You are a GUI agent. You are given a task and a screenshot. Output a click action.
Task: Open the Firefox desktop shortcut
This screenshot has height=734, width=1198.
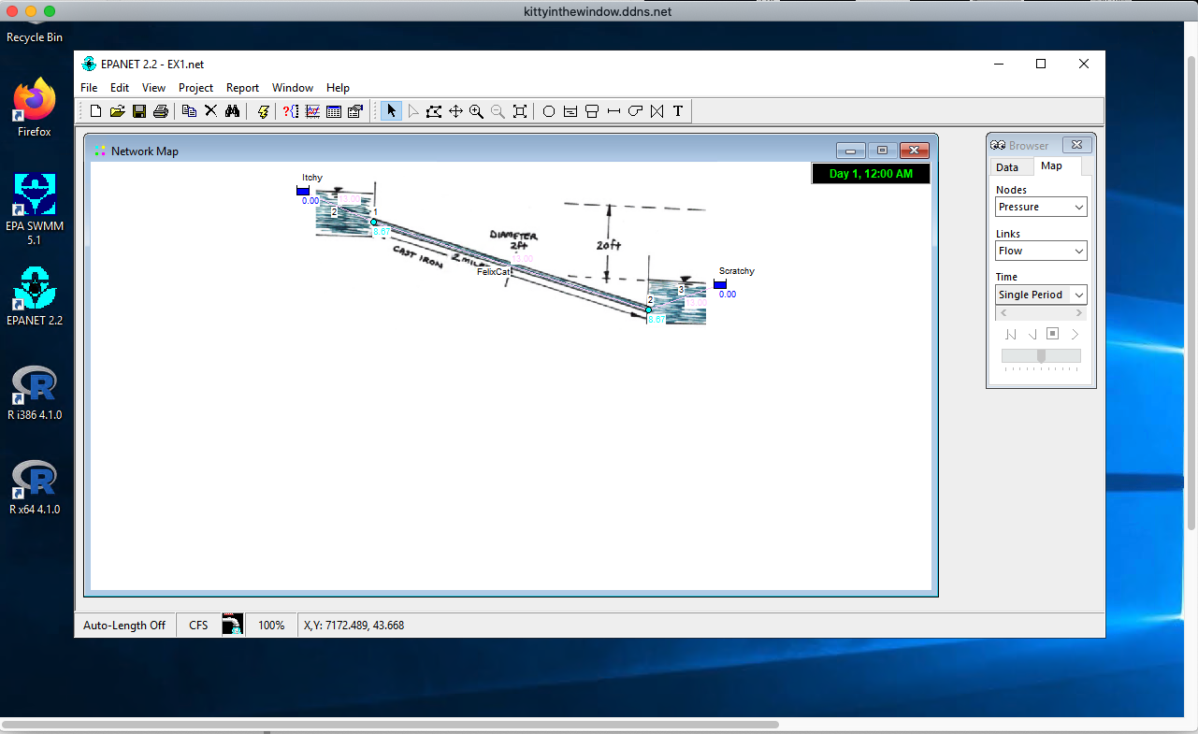pyautogui.click(x=35, y=108)
